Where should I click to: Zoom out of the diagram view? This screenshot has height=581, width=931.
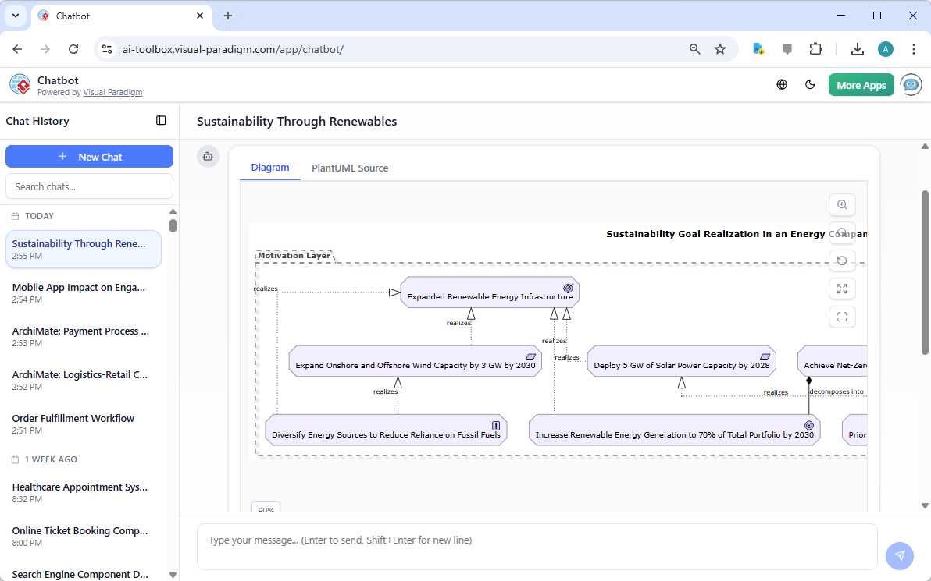(842, 232)
